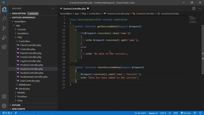Click the editor vertical scrollbar
The width and height of the screenshot is (204, 115).
203,50
